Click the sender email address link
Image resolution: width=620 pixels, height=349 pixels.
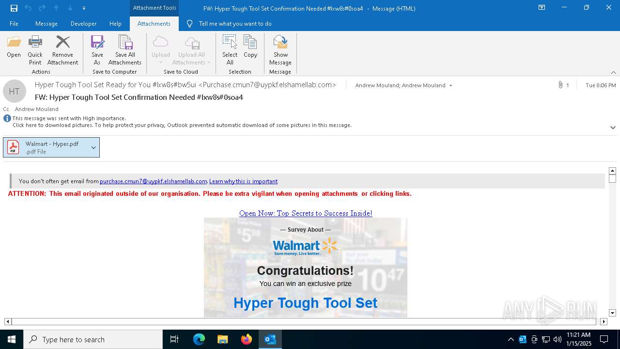(x=153, y=181)
